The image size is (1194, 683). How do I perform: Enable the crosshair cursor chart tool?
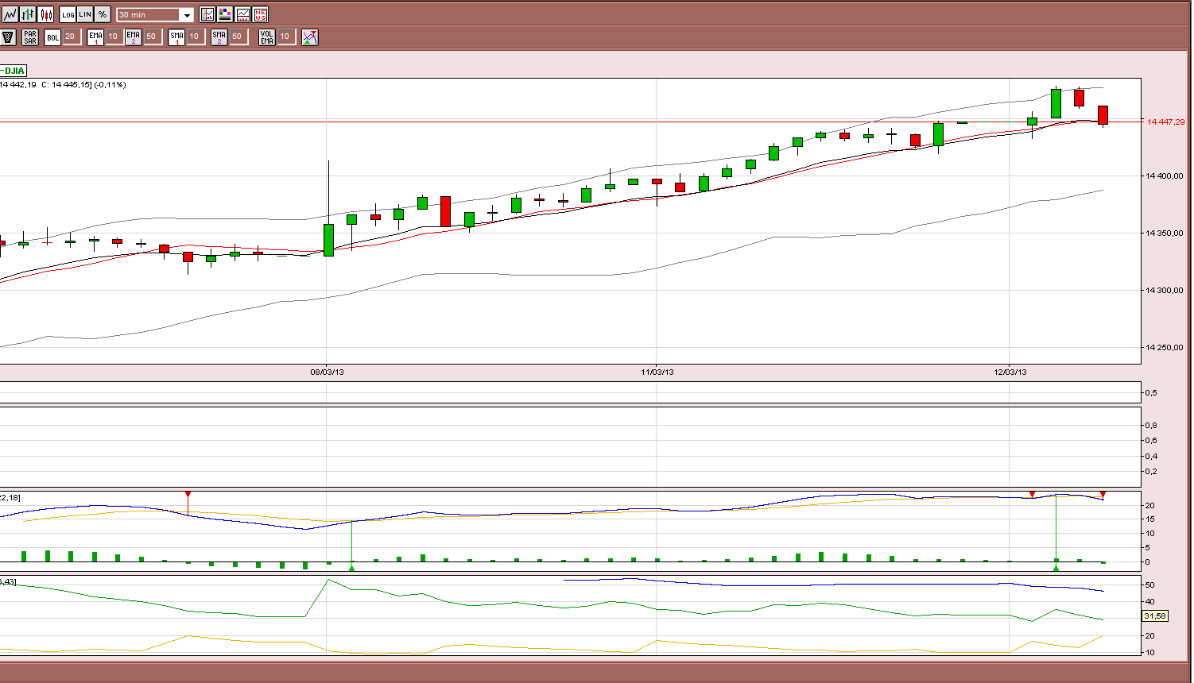(207, 14)
